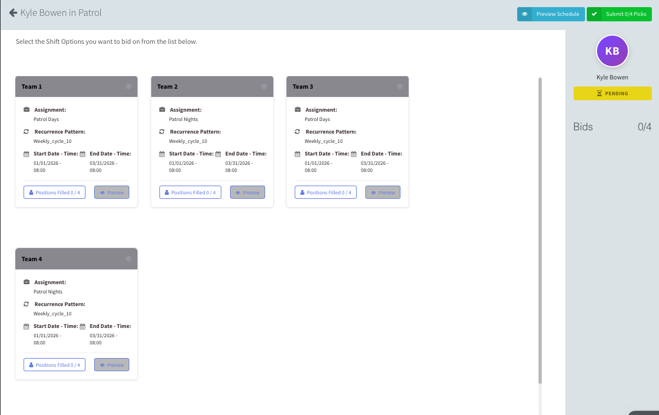Click Team 4 recurrence pattern refresh icon
The height and width of the screenshot is (415, 659).
click(26, 304)
